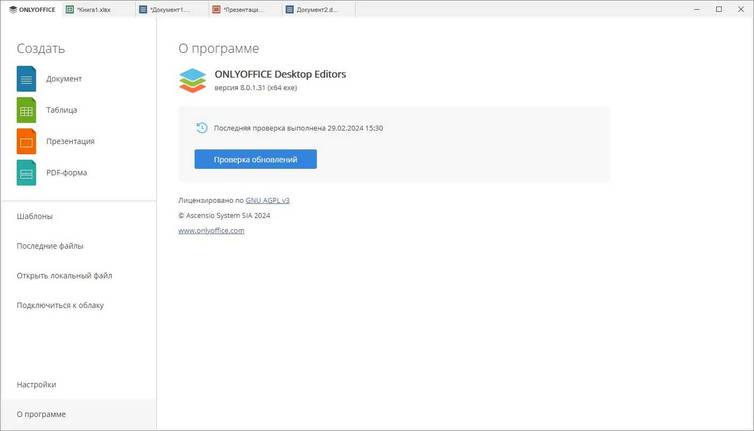Click the update history clock icon
Viewport: 754px width, 431px height.
[202, 128]
